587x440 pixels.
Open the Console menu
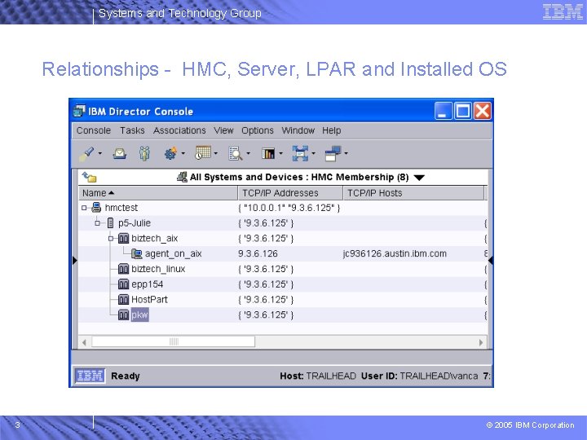94,130
